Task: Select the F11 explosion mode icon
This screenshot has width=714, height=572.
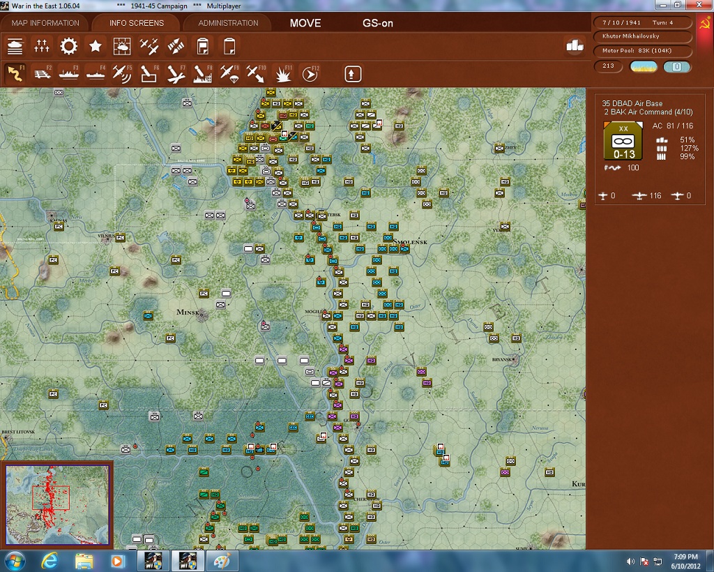Action: pos(283,74)
